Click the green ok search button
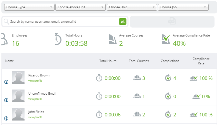 point(123,22)
